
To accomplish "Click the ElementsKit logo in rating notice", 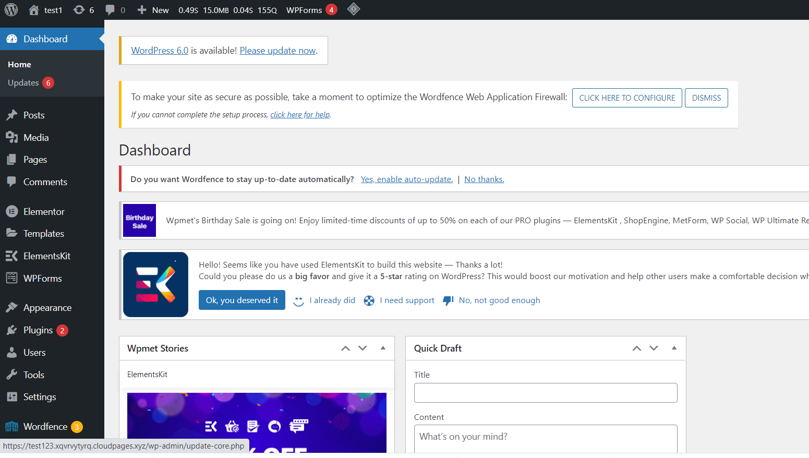I will click(156, 285).
